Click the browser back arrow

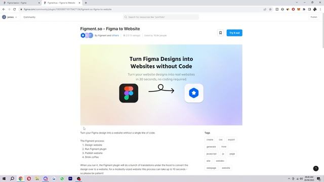click(4, 9)
